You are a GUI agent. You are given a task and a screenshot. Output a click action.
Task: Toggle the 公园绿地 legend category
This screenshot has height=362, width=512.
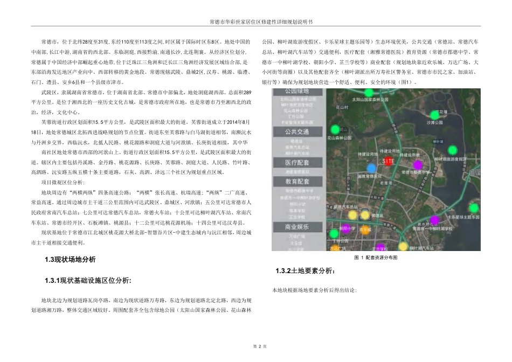[x=297, y=90]
